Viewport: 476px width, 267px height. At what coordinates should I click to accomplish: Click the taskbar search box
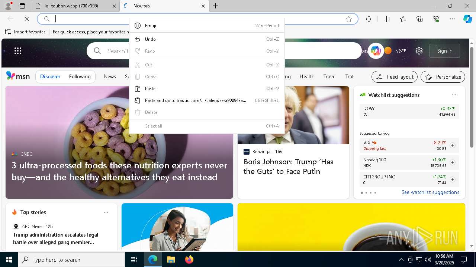[71, 260]
